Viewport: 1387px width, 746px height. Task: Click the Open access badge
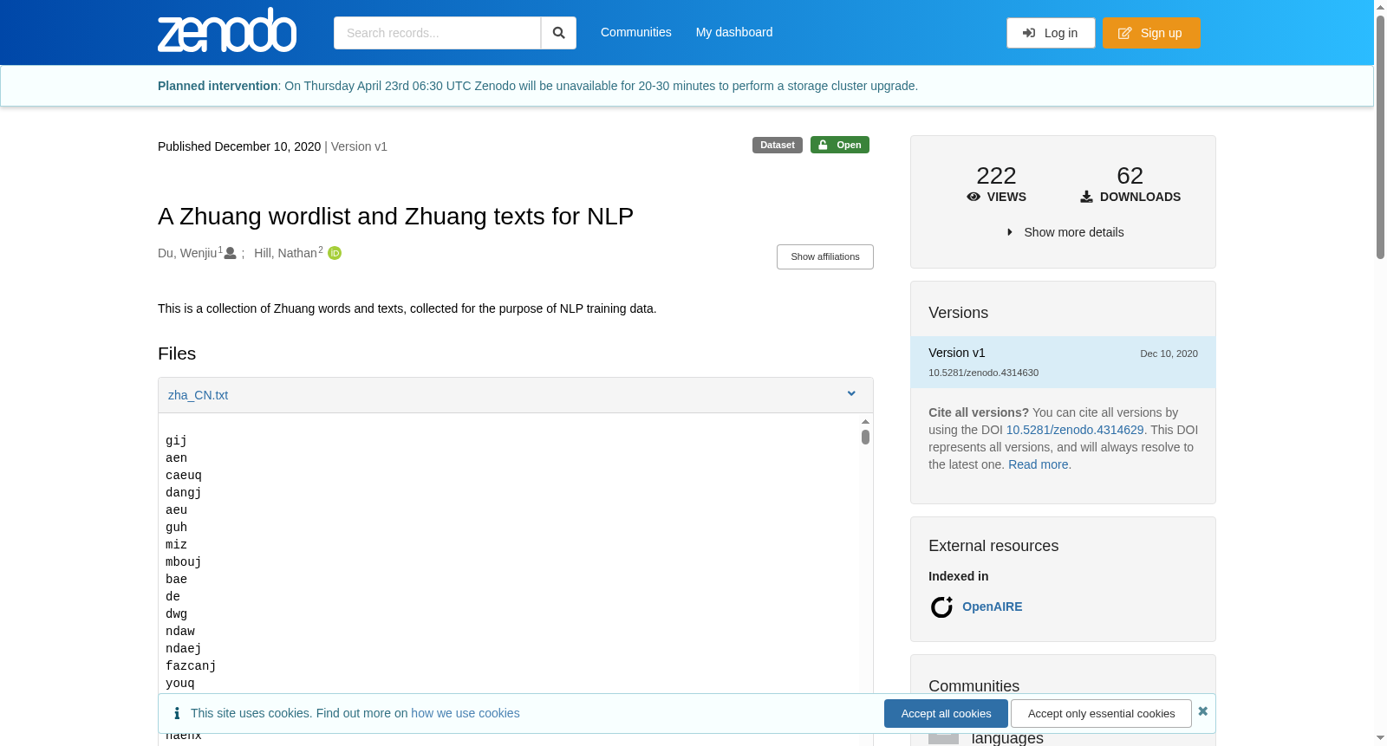840,145
